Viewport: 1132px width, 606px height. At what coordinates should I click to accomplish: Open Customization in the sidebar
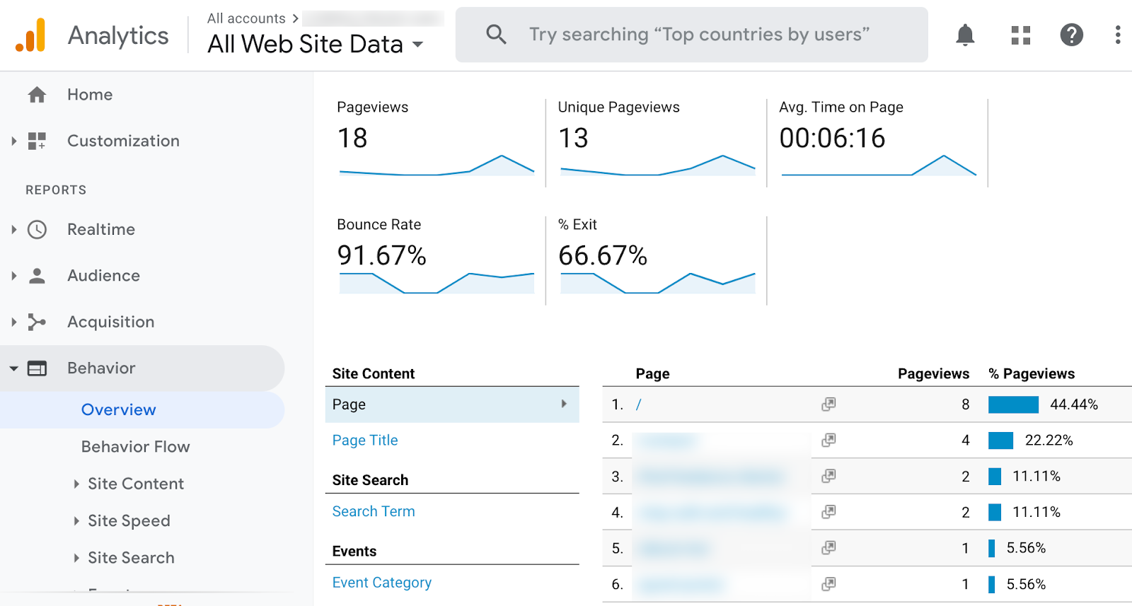coord(123,141)
